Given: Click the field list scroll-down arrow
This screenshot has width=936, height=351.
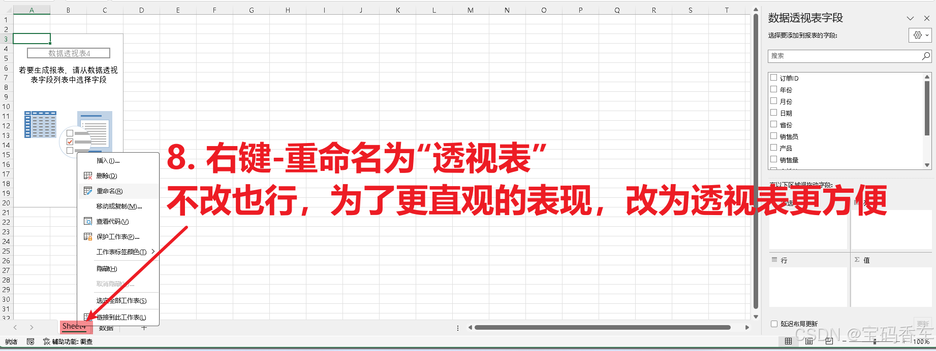Looking at the screenshot, I should click(x=927, y=165).
